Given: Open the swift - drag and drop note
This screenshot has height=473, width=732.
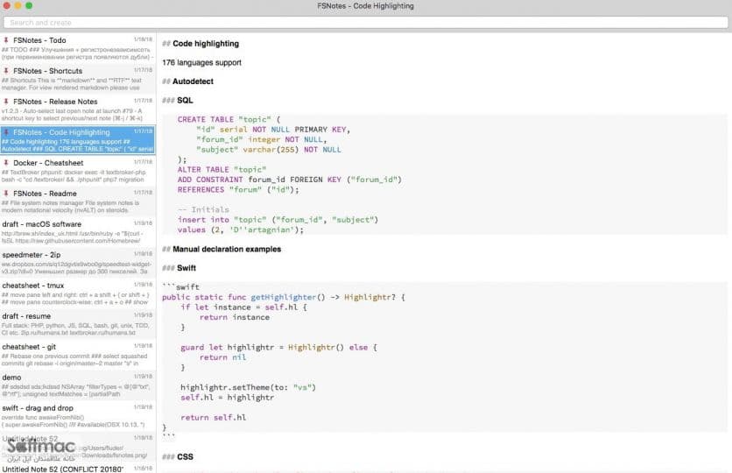Looking at the screenshot, I should (78, 416).
